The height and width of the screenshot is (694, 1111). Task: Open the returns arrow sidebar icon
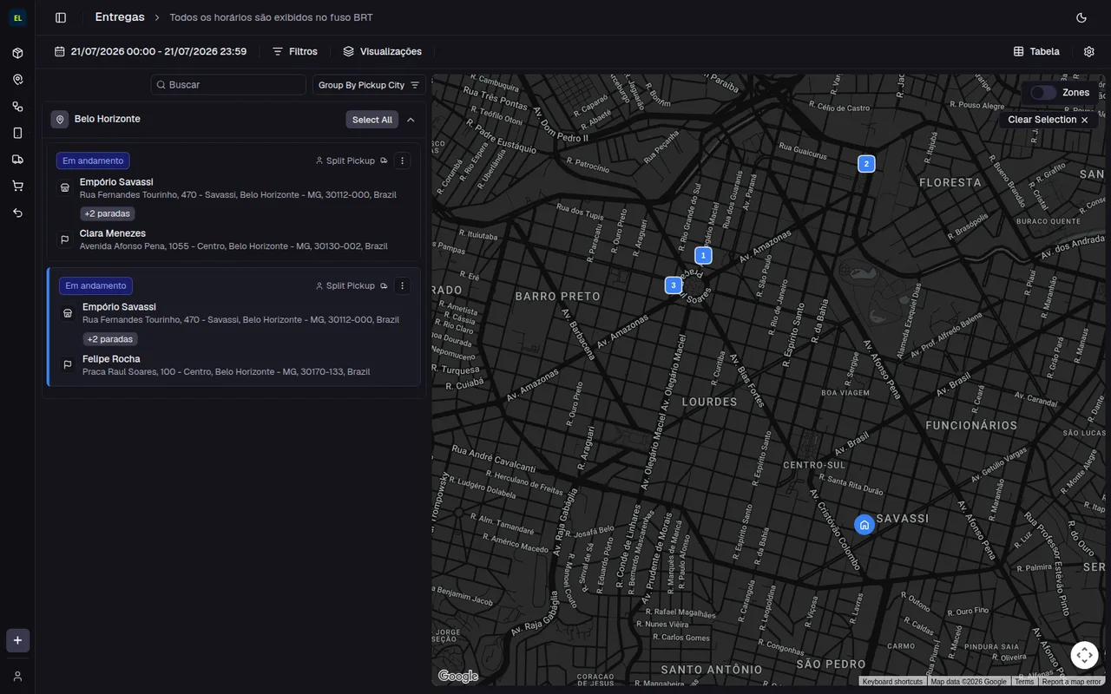[17, 213]
